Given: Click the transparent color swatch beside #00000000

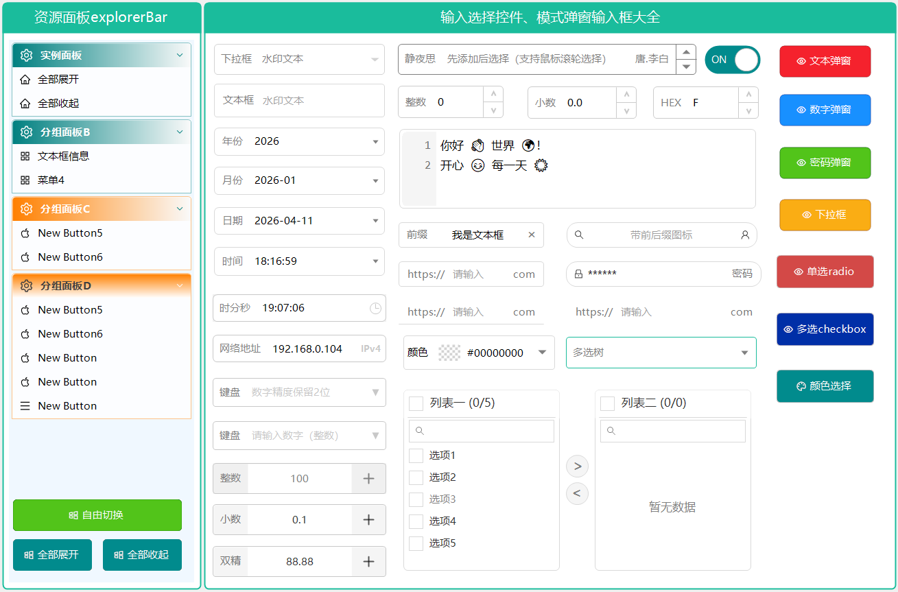Looking at the screenshot, I should click(449, 353).
